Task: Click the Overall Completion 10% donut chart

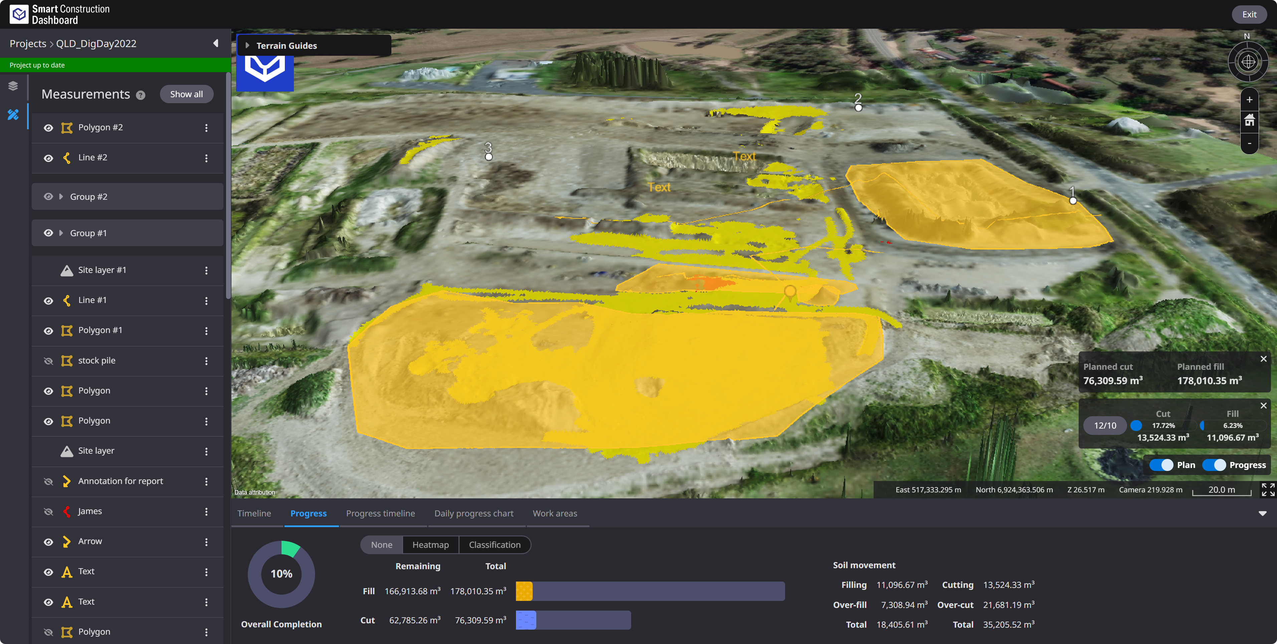Action: pos(281,574)
